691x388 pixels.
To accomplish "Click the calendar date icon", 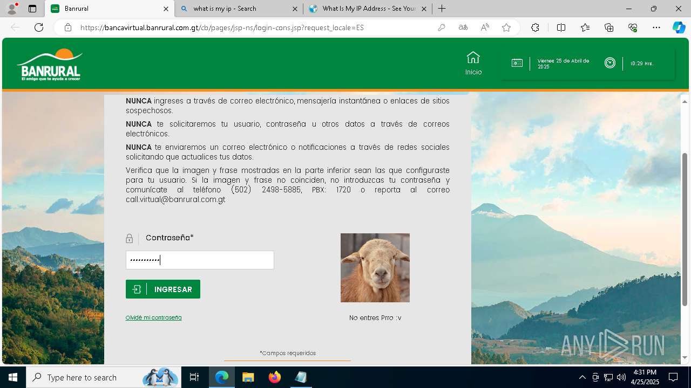I will (517, 63).
